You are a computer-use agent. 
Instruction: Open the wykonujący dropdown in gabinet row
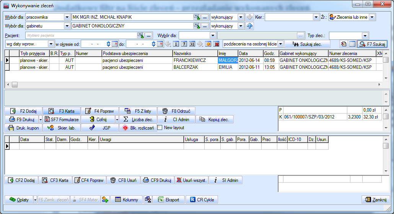click(x=241, y=26)
